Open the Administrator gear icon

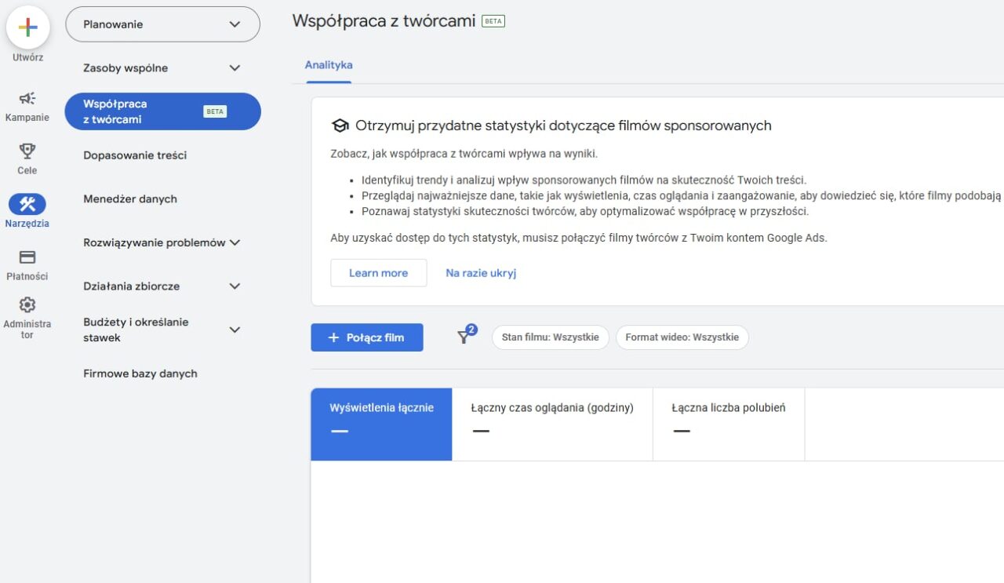pos(27,304)
